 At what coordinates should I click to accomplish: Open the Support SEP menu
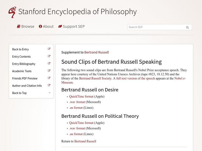pos(74,26)
